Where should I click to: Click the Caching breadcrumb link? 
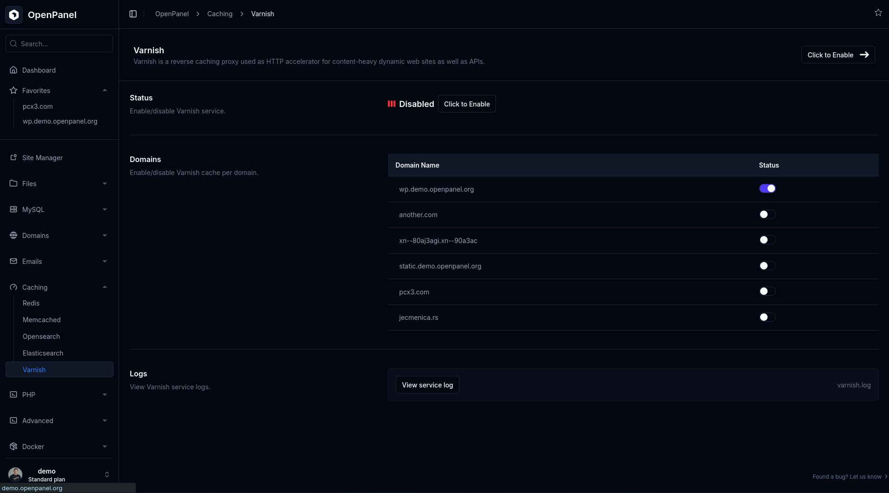(x=220, y=14)
